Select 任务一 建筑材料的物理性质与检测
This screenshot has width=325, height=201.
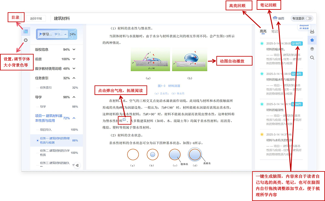[x=57, y=141]
